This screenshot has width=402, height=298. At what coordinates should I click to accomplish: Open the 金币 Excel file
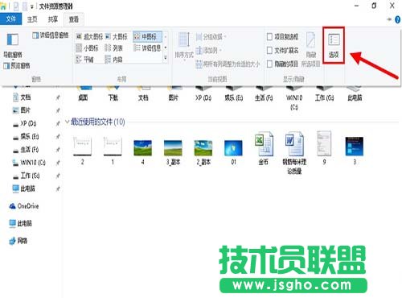pos(264,147)
